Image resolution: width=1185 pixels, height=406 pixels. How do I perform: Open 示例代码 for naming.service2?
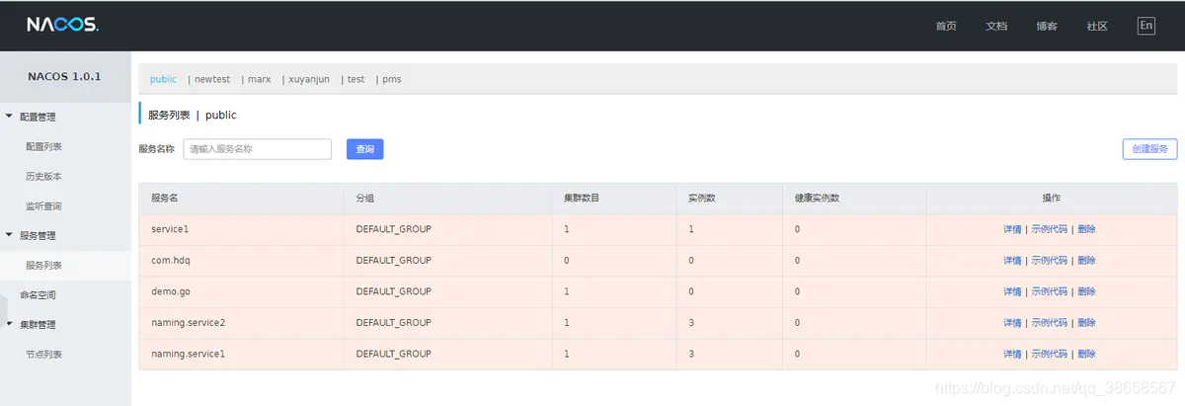(1050, 323)
